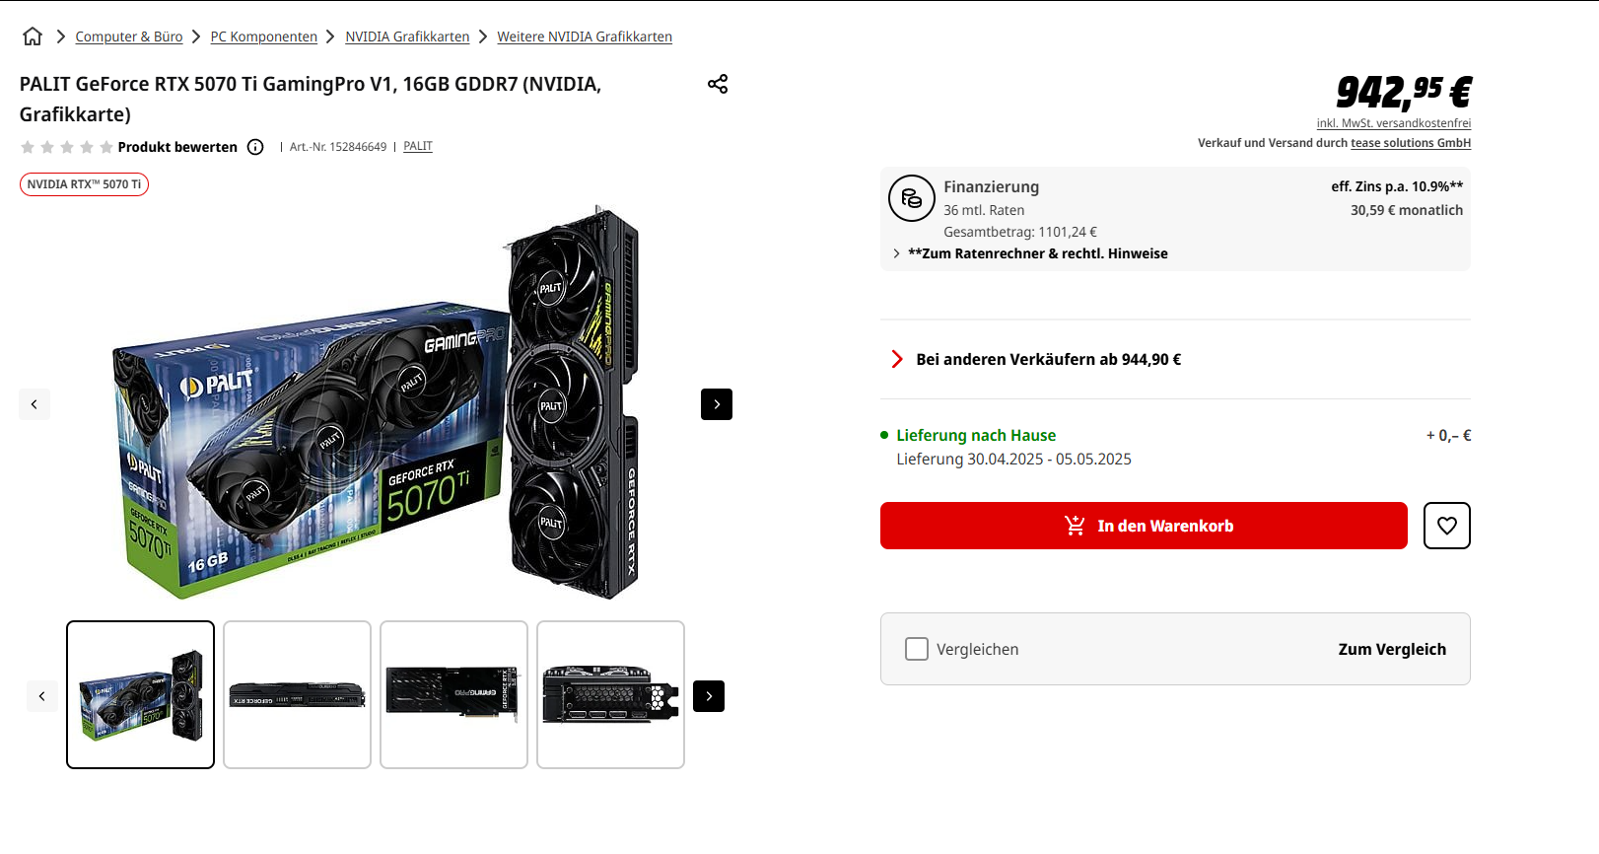Open seller tease solutions GmbH link
The height and width of the screenshot is (854, 1599).
pos(1410,143)
